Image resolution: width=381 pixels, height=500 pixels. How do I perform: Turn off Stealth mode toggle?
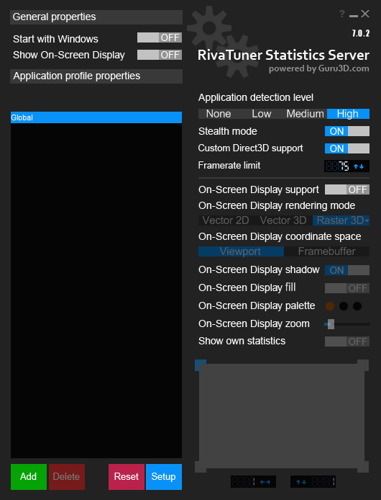coord(347,131)
